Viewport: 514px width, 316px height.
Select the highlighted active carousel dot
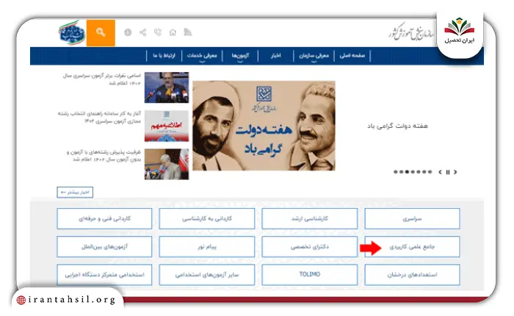(407, 172)
